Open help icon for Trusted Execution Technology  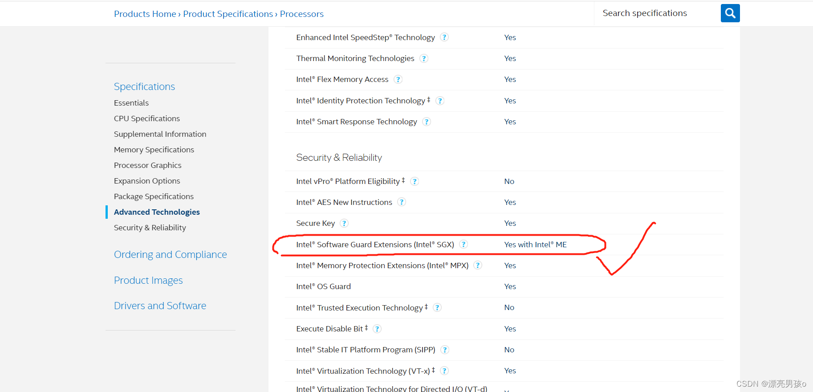(x=437, y=307)
